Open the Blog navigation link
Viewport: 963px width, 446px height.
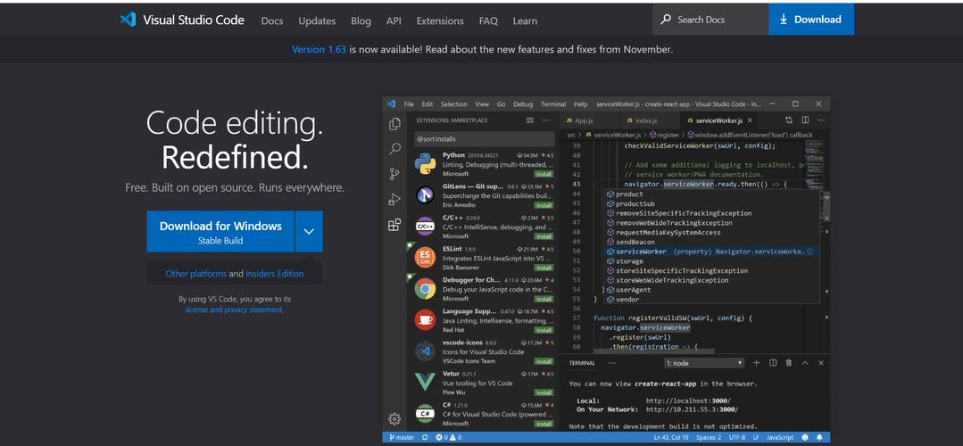point(361,21)
